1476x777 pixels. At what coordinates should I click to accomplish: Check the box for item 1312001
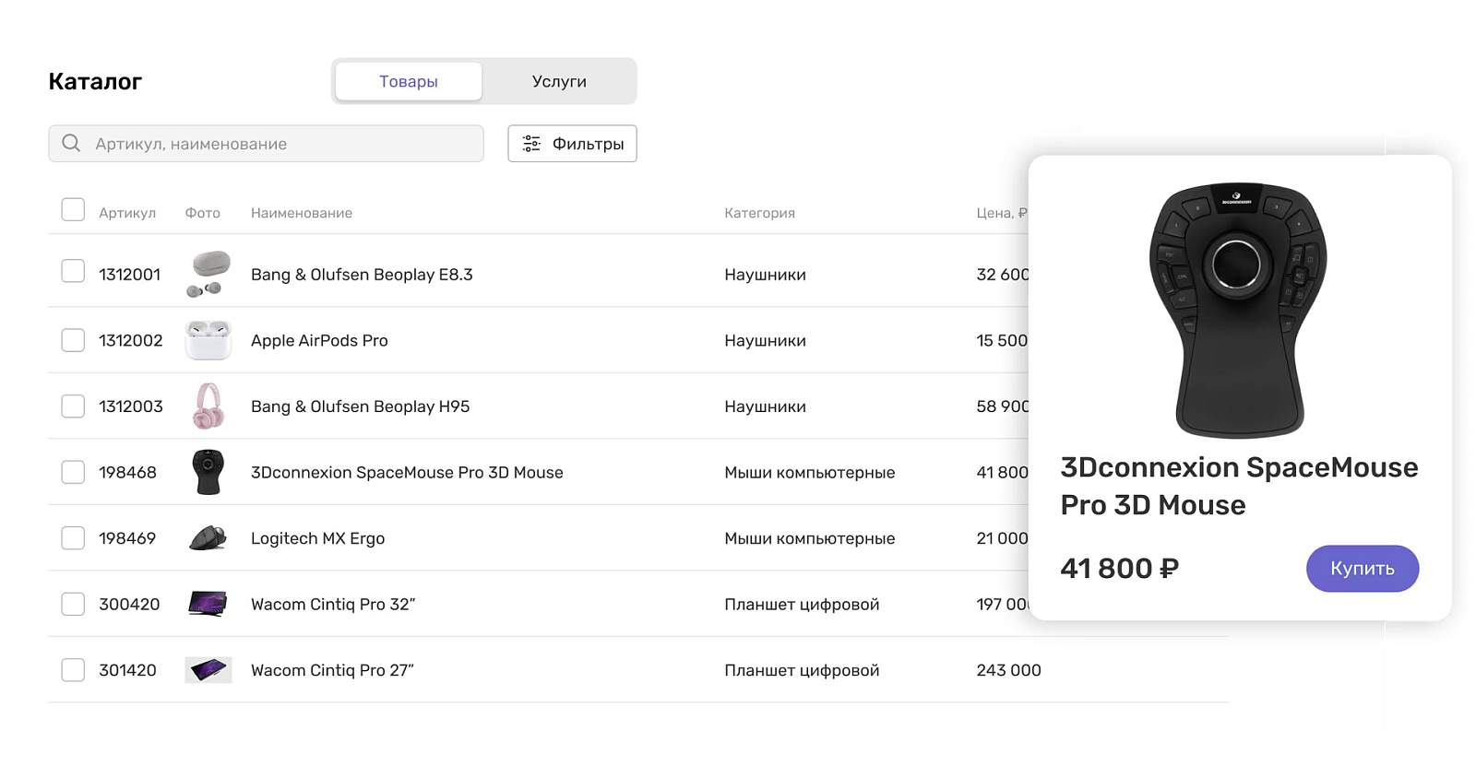point(73,271)
